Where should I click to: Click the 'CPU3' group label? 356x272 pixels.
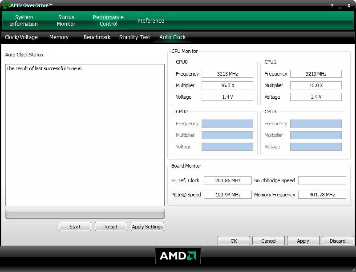point(270,112)
